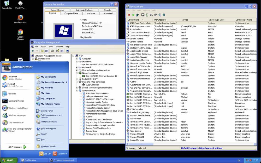The image size is (261, 163).
Task: Click the Properties icon in DevManView toolbar
Action: 155,15
